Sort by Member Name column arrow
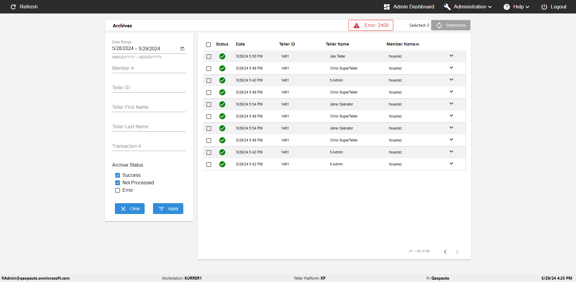The height and width of the screenshot is (282, 576). point(418,44)
